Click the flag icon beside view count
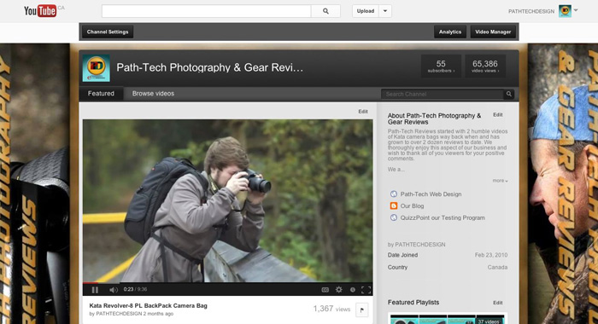This screenshot has height=324, width=598. (362, 310)
